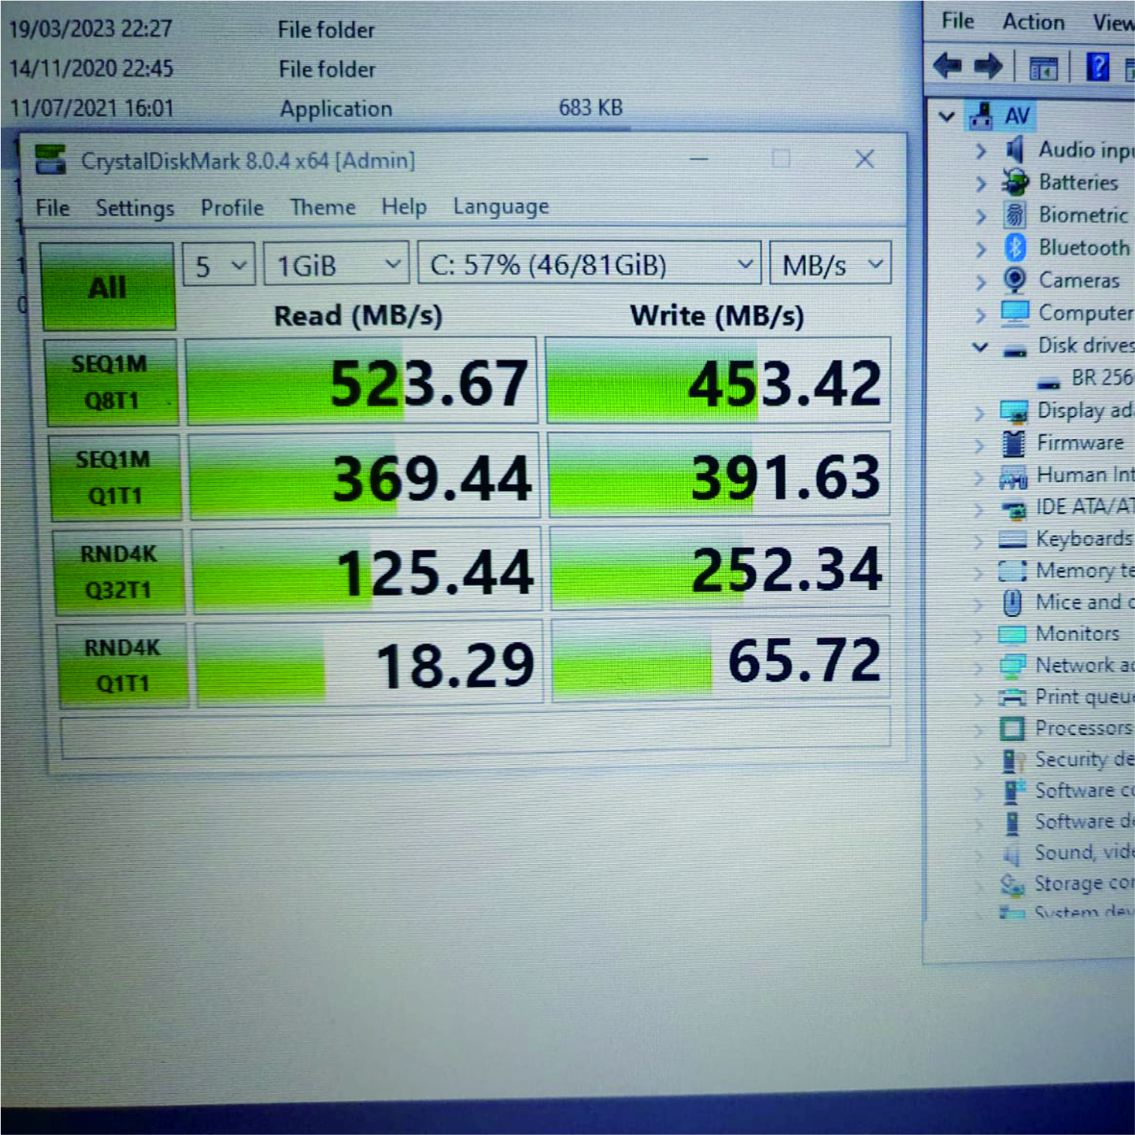Click the blue Help question mark icon

(1097, 67)
